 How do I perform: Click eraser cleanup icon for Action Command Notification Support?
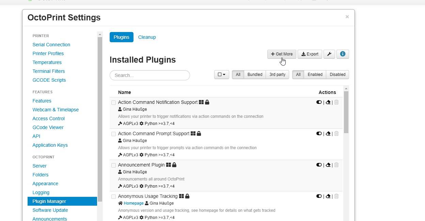coord(328,102)
